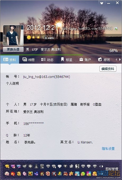The width and height of the screenshot is (122, 180).
Task: Open the 动态 tab
Action: click(x=47, y=60)
